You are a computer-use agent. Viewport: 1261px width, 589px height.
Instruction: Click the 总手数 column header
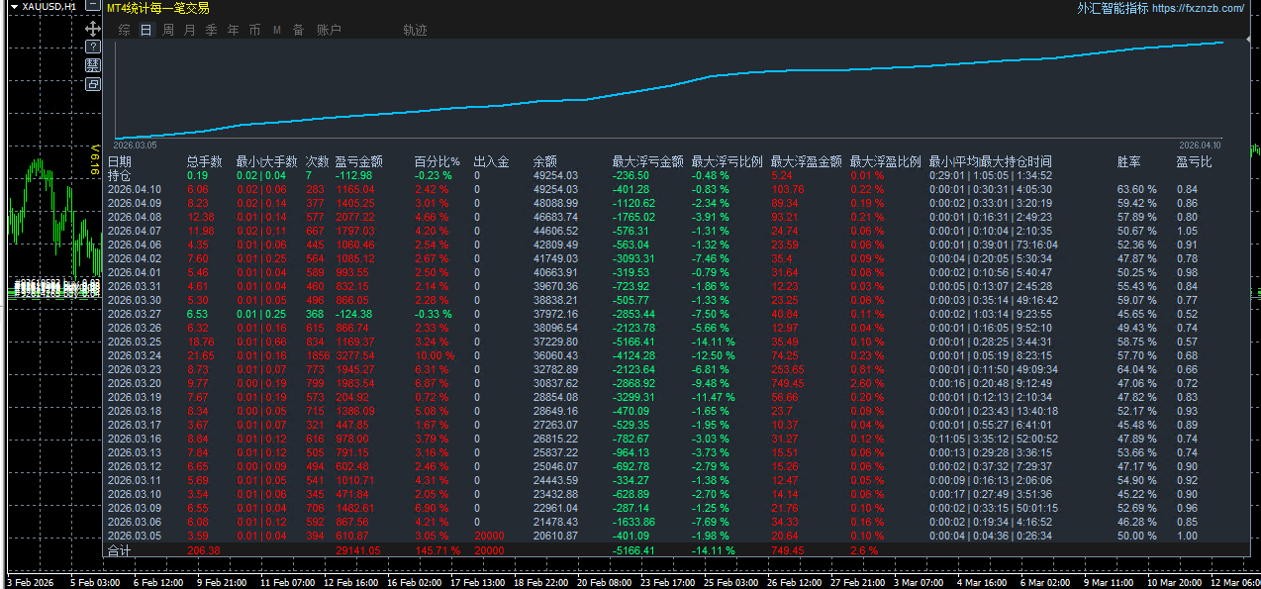(204, 161)
